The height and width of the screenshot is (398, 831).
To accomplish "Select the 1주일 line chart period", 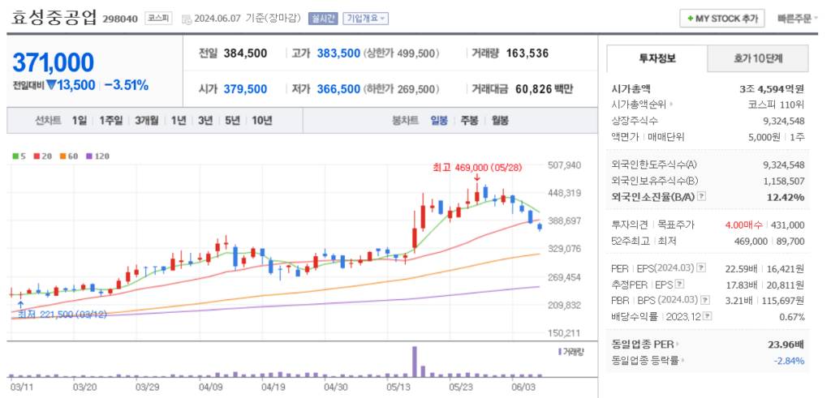I will (x=110, y=120).
